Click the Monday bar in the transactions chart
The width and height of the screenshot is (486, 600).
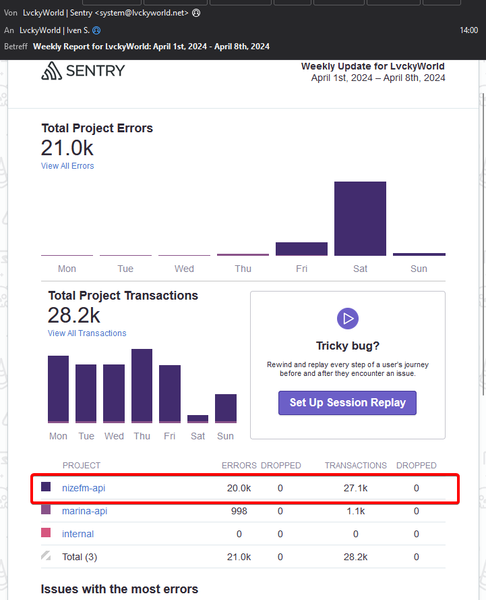(x=58, y=389)
